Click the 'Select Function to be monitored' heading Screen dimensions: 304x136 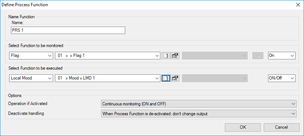pos(36,46)
